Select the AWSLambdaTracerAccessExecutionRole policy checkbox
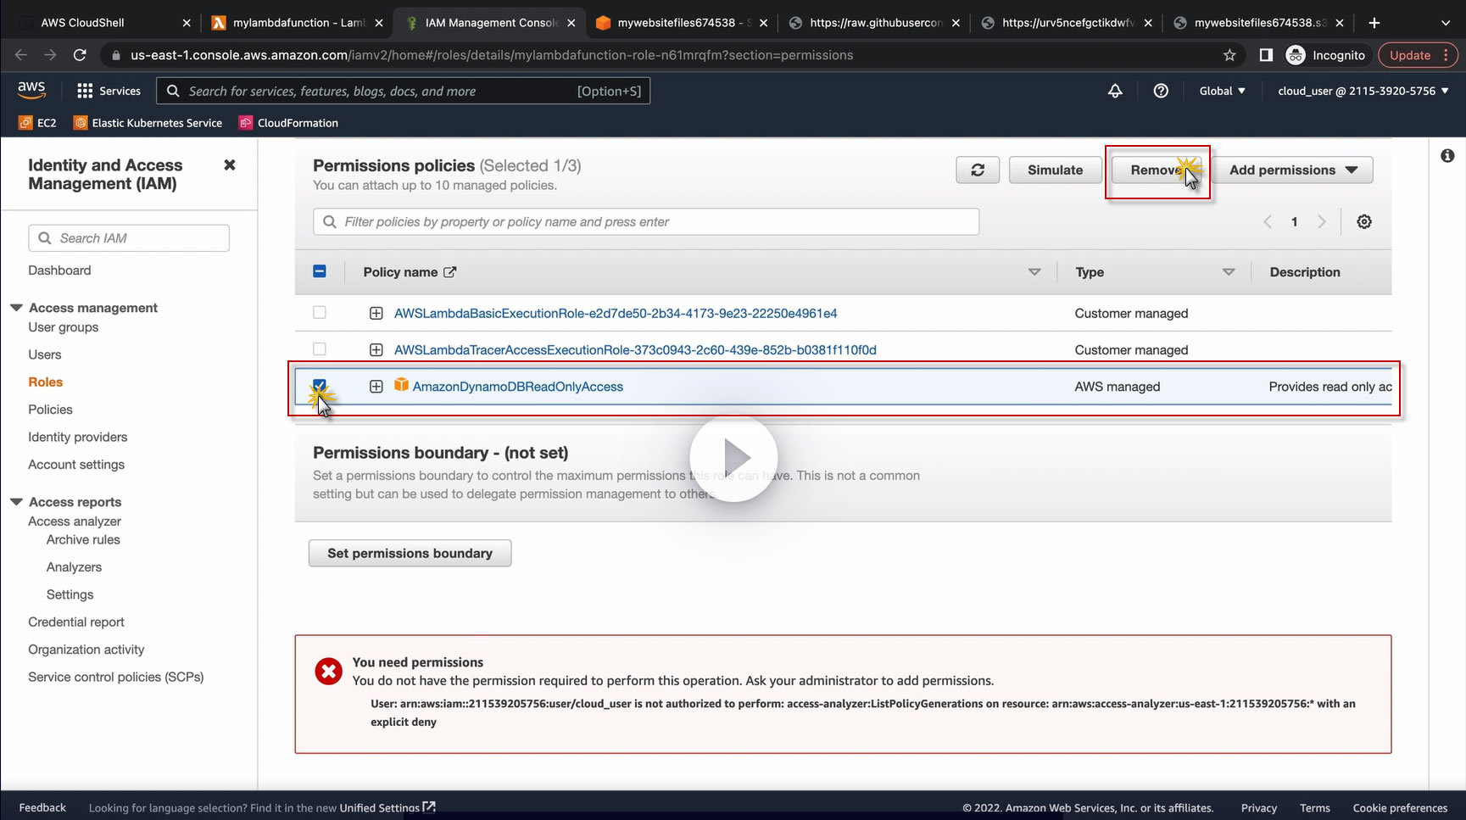This screenshot has width=1466, height=820. click(x=320, y=349)
